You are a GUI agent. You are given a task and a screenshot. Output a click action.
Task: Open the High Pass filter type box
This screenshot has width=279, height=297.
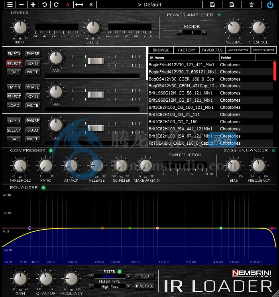110,286
